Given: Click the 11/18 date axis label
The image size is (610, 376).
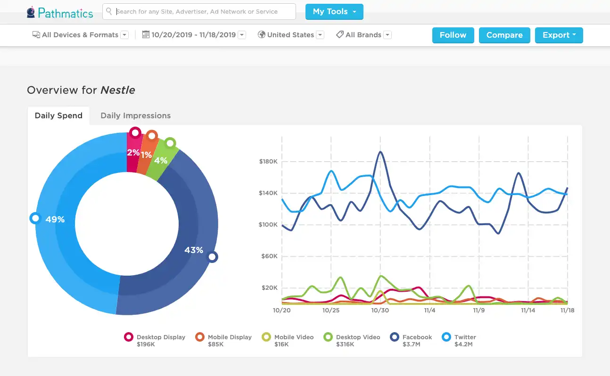Looking at the screenshot, I should 567,311.
